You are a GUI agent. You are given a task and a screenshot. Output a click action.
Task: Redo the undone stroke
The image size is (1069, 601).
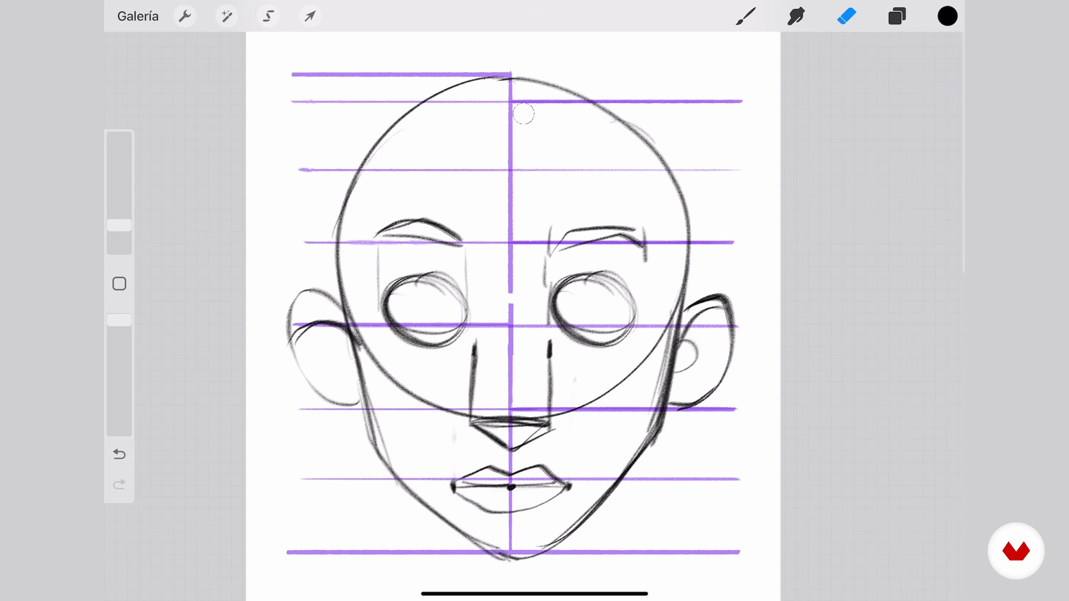[119, 484]
